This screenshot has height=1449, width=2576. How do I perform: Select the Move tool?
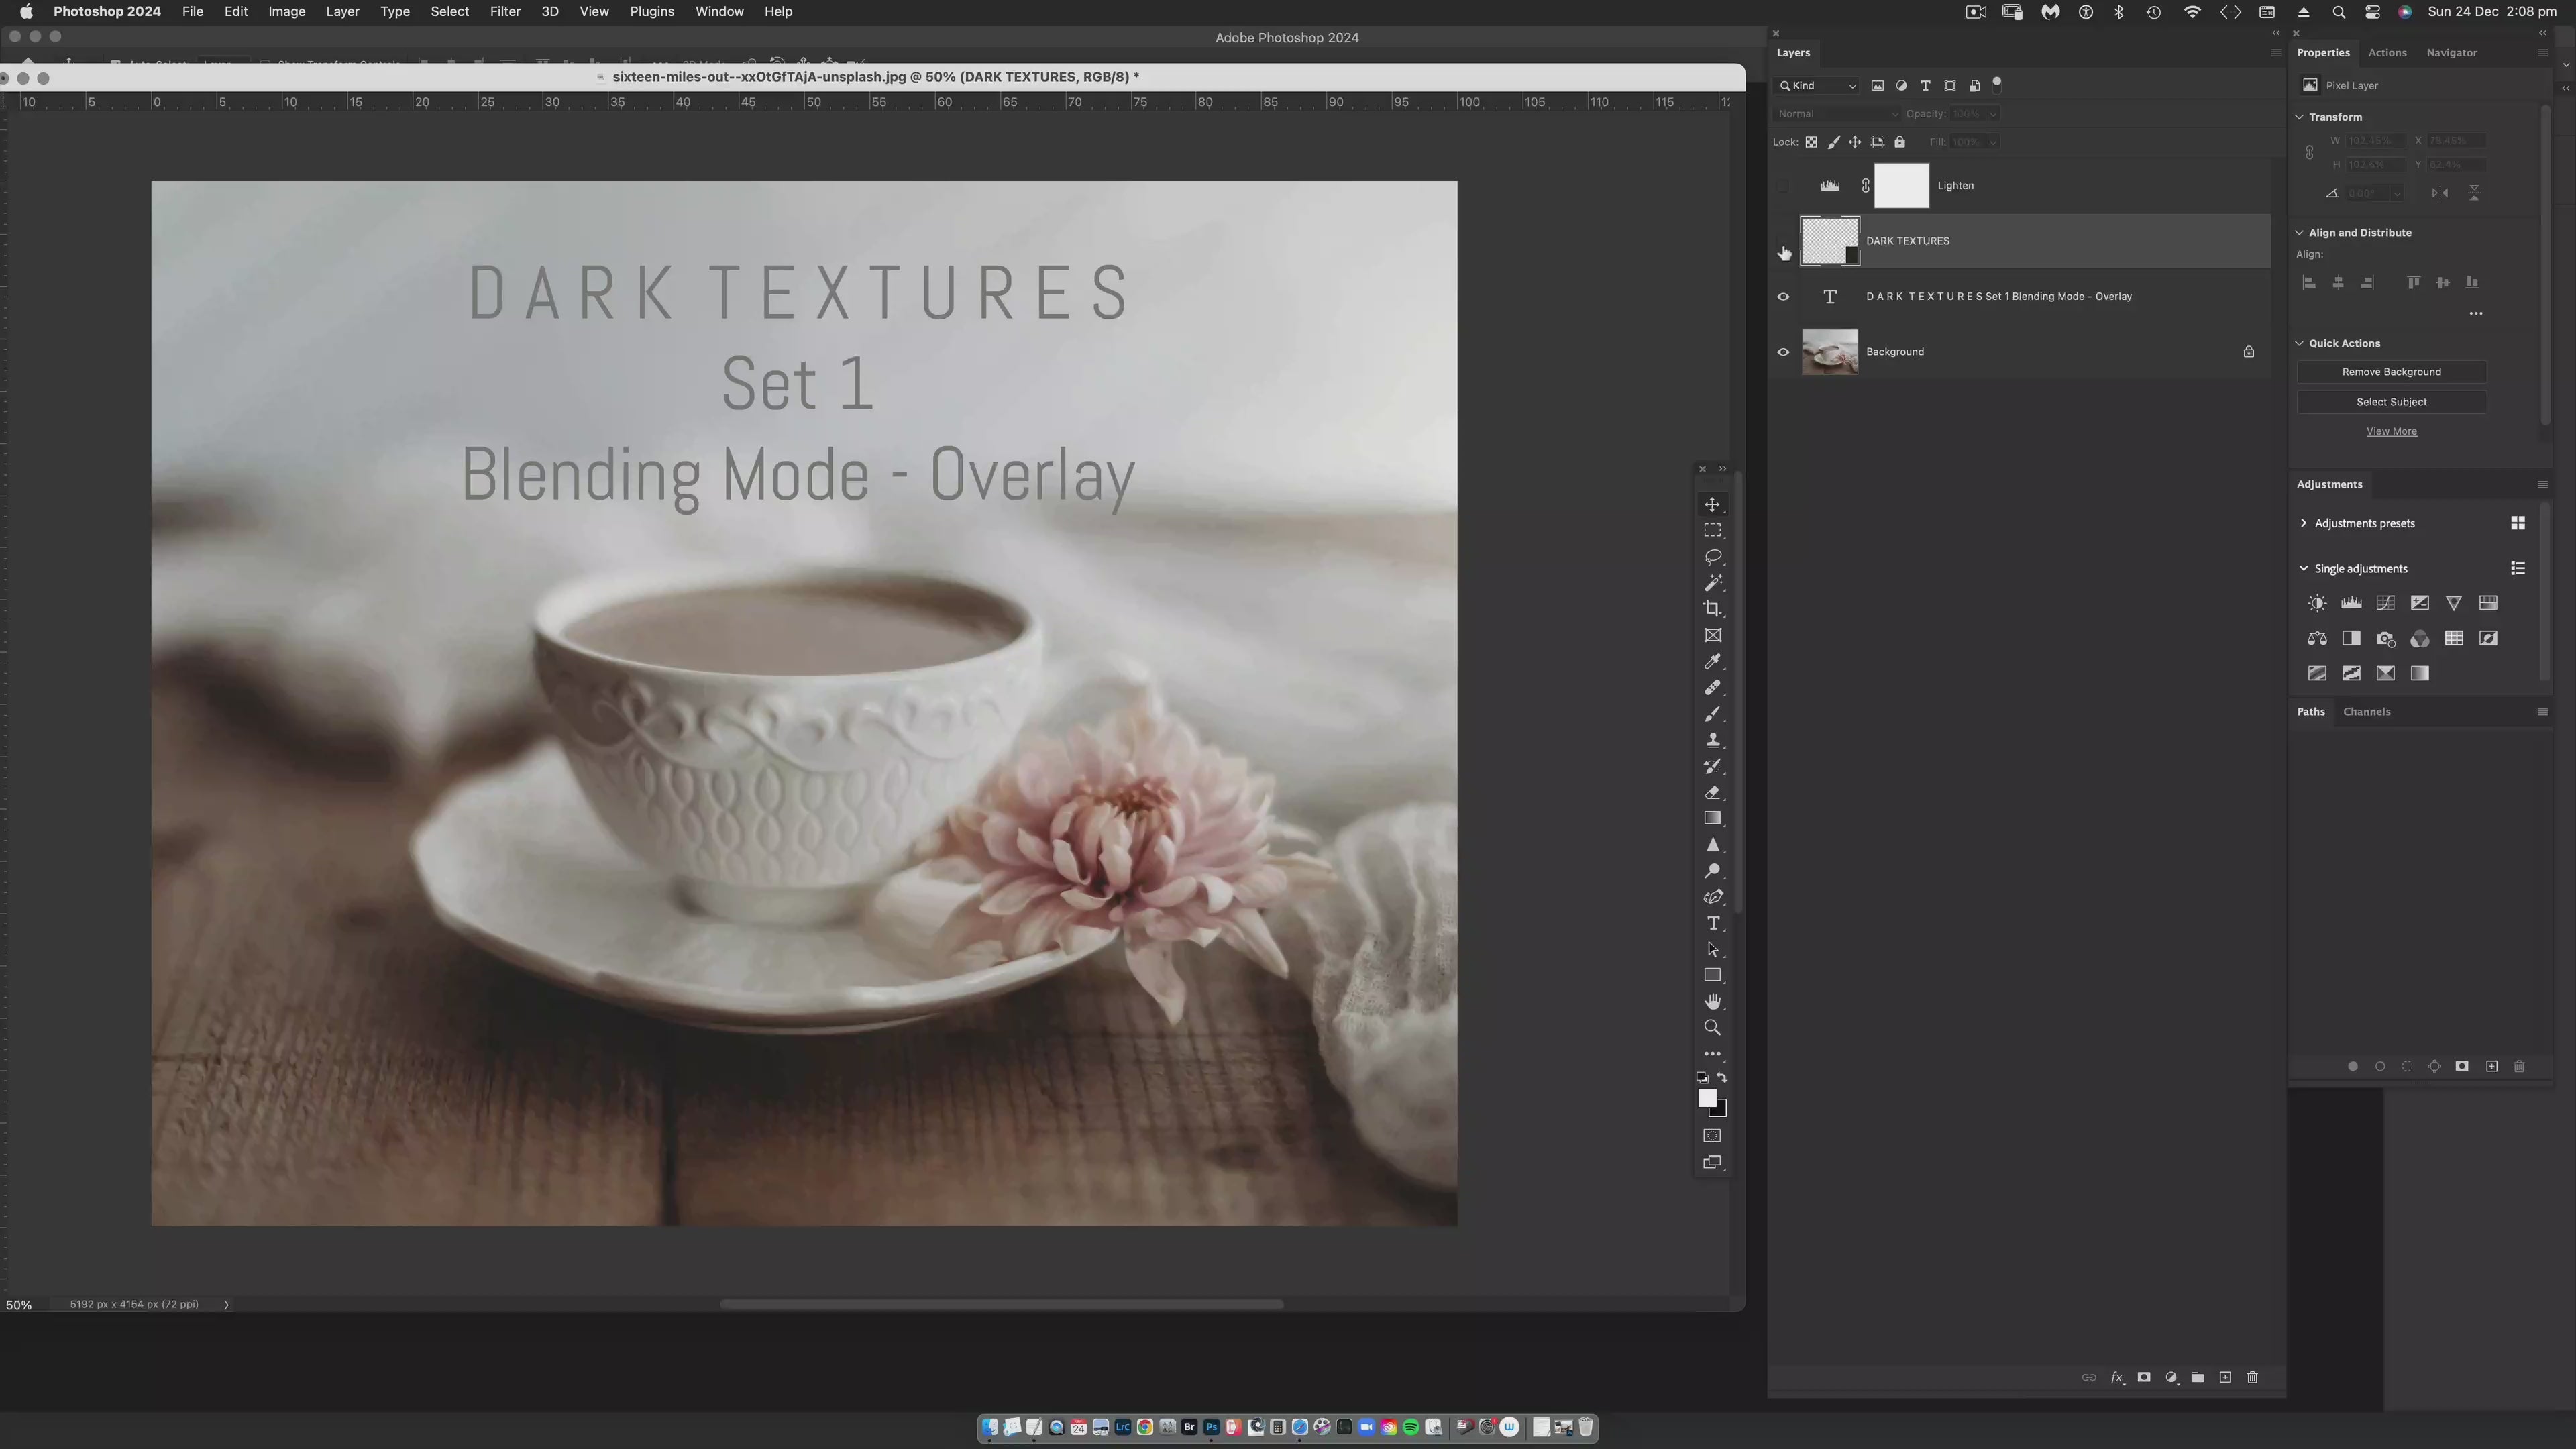click(1713, 505)
